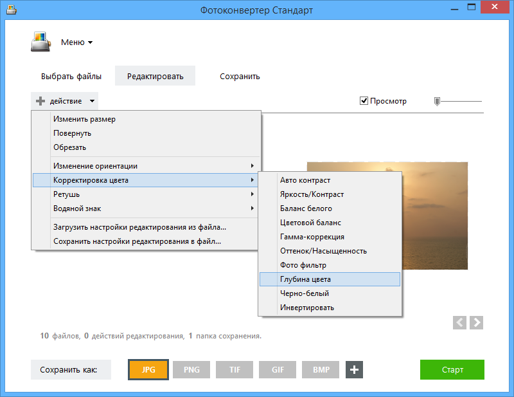The image size is (514, 397).
Task: Click the plus icon to add format
Action: [x=354, y=369]
